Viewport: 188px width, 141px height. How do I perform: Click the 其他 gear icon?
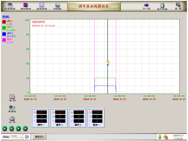178,5
